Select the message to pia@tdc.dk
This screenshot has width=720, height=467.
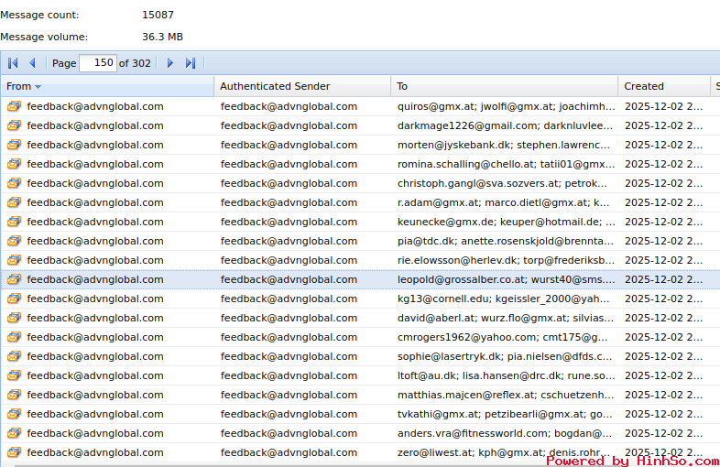coord(505,241)
